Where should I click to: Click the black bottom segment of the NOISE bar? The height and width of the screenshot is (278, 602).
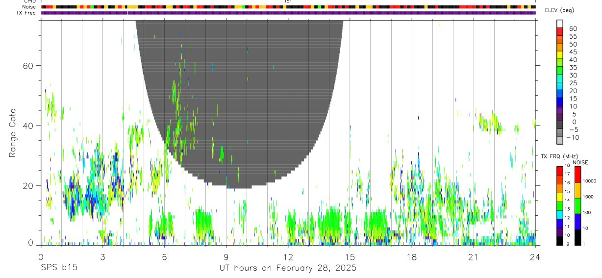[x=578, y=237]
